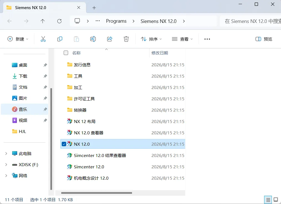Click Siemens NX 12.0 breadcrumb

[x=158, y=21]
